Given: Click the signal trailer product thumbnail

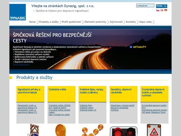Looking at the screenshot, I should coord(34,130).
